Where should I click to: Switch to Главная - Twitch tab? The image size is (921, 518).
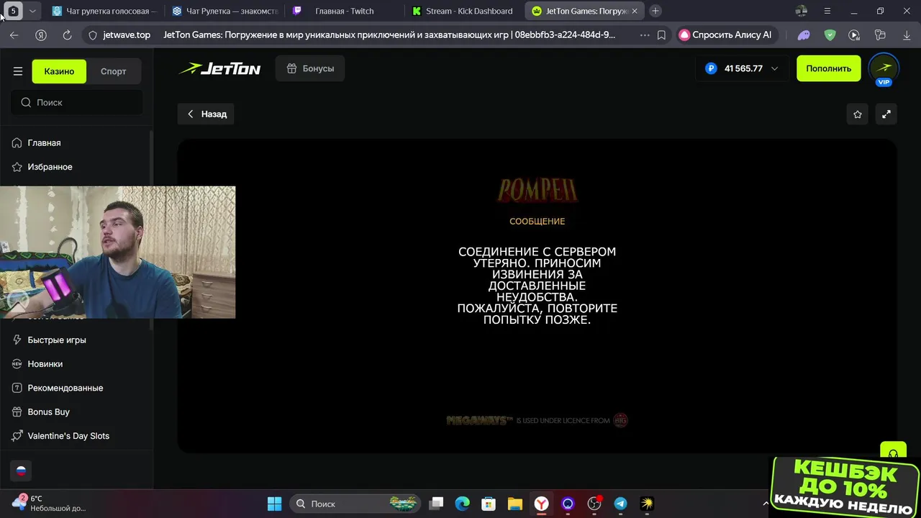[x=344, y=11]
